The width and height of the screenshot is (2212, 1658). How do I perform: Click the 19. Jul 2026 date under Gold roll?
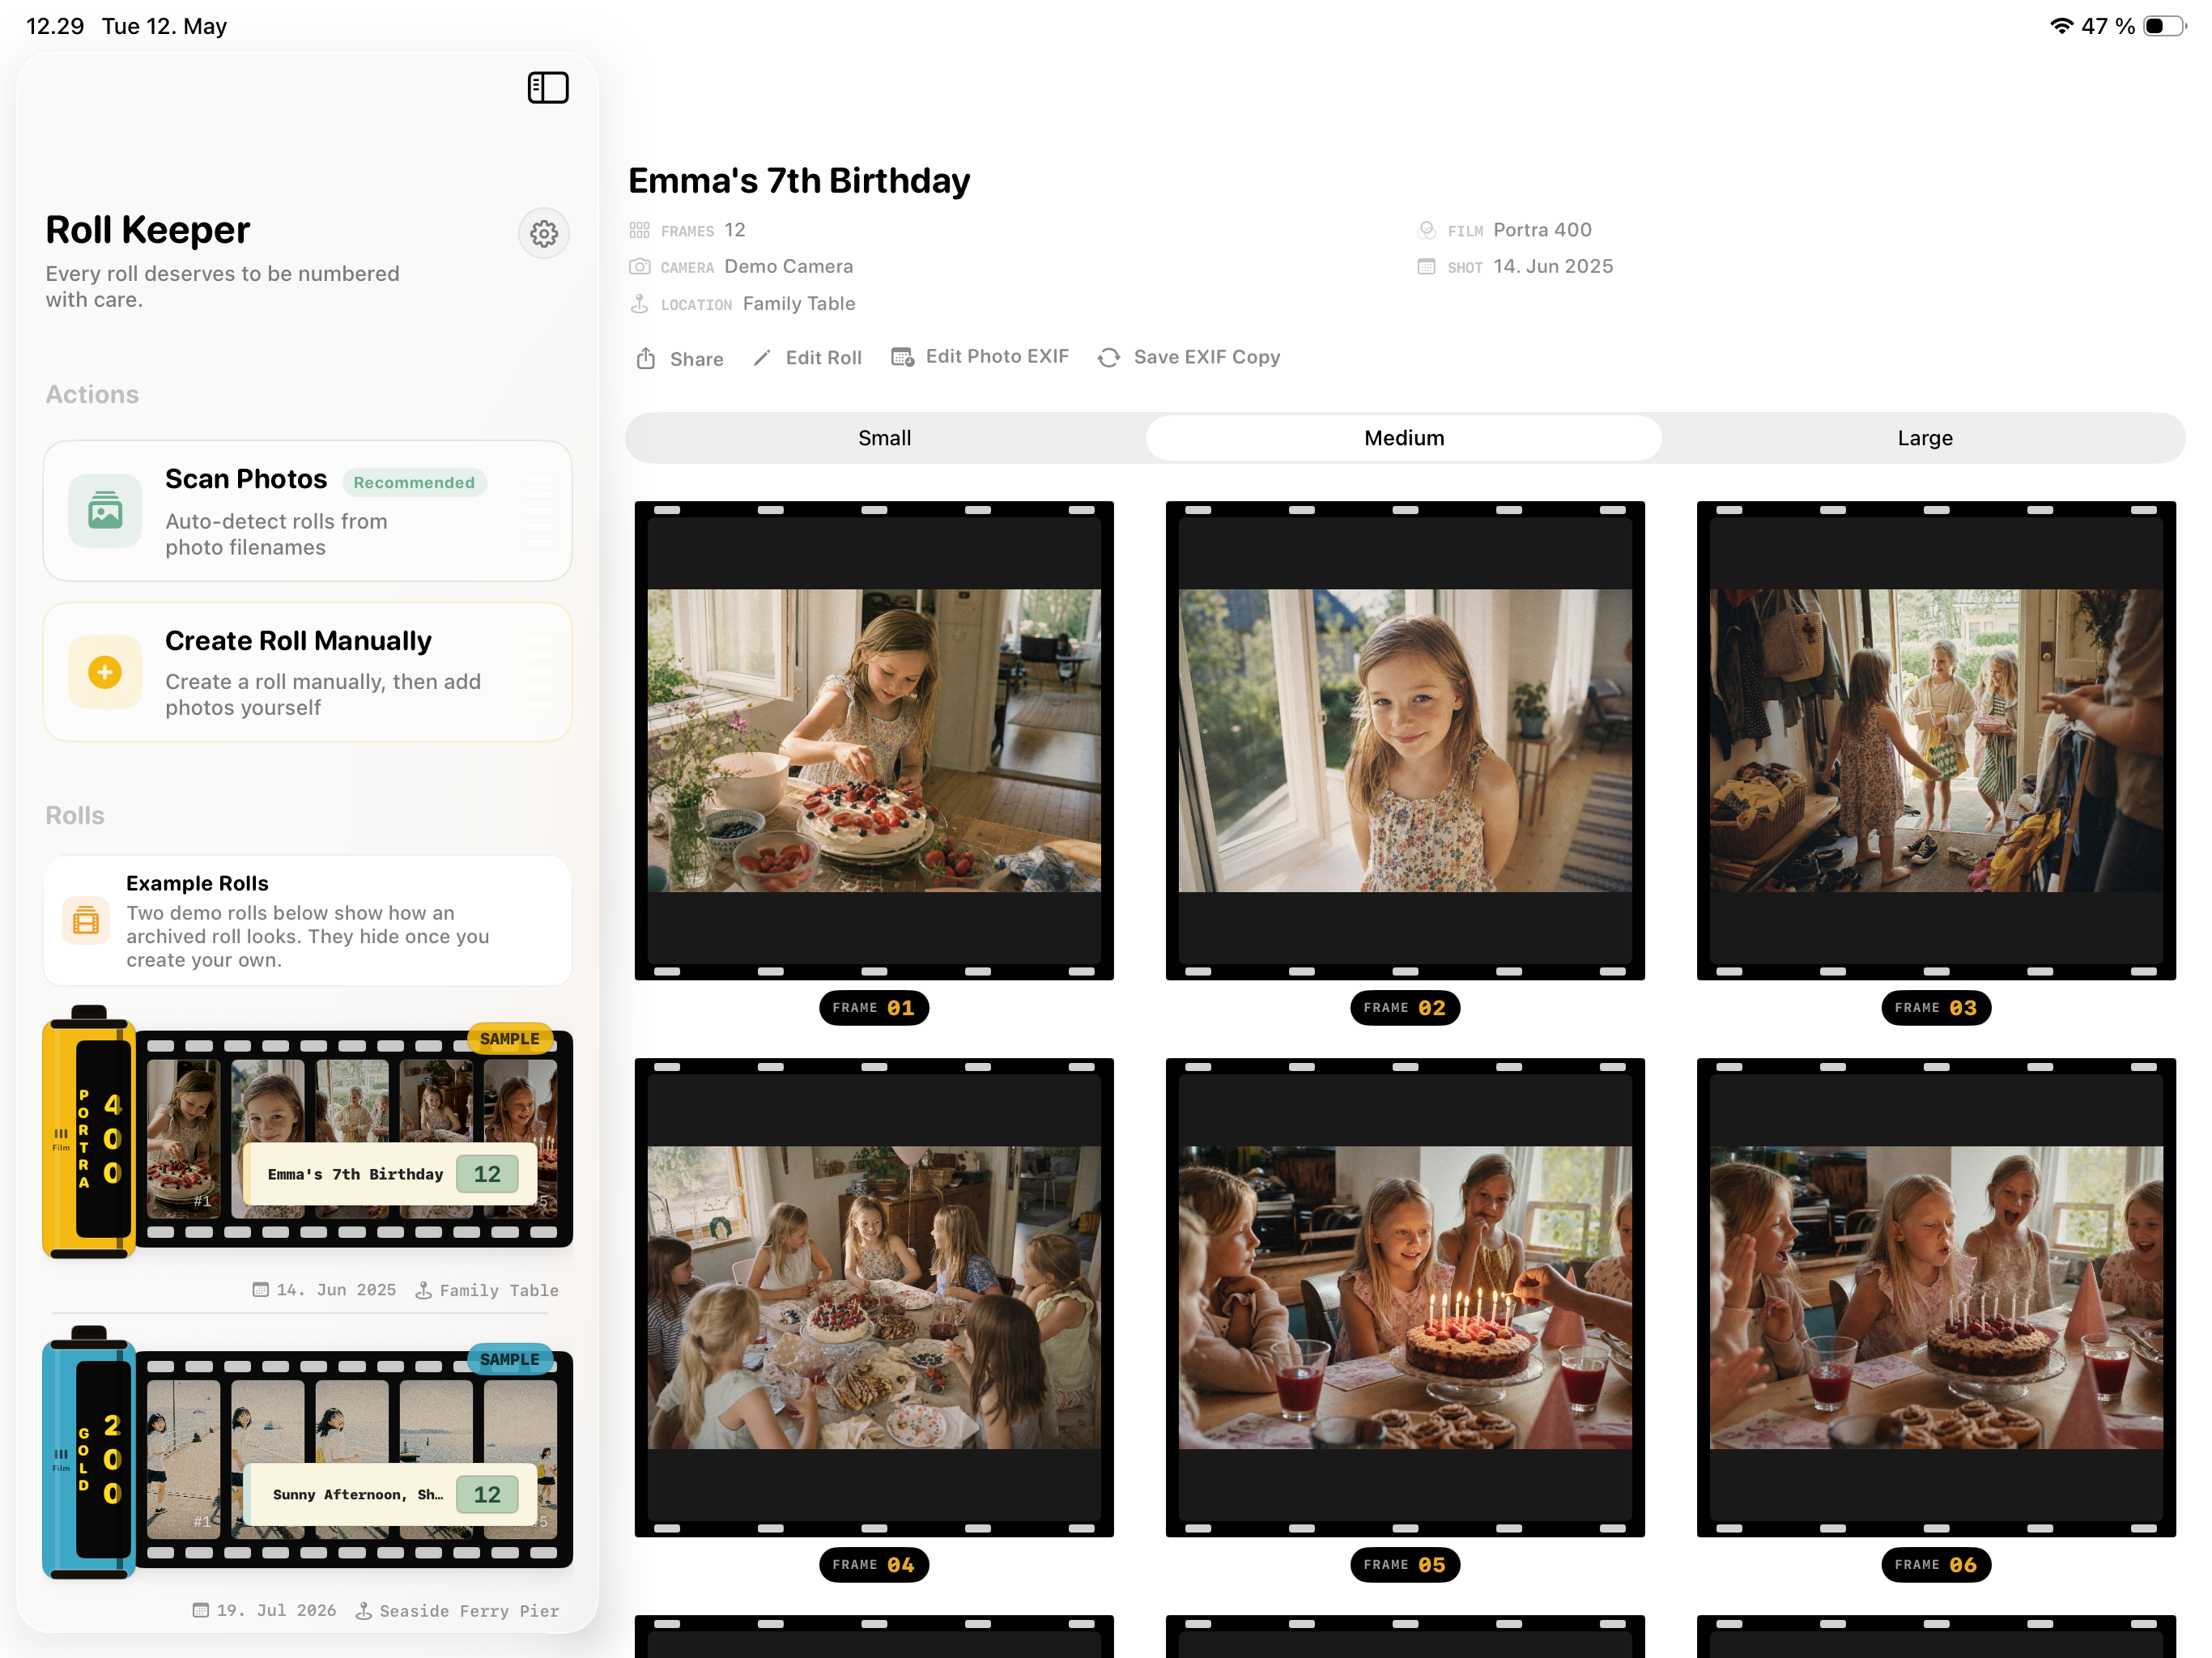coord(276,1611)
